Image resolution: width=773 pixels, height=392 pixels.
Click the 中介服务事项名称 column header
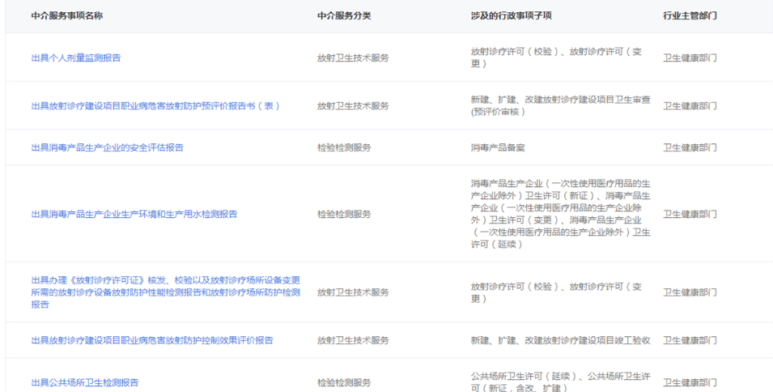(x=66, y=15)
